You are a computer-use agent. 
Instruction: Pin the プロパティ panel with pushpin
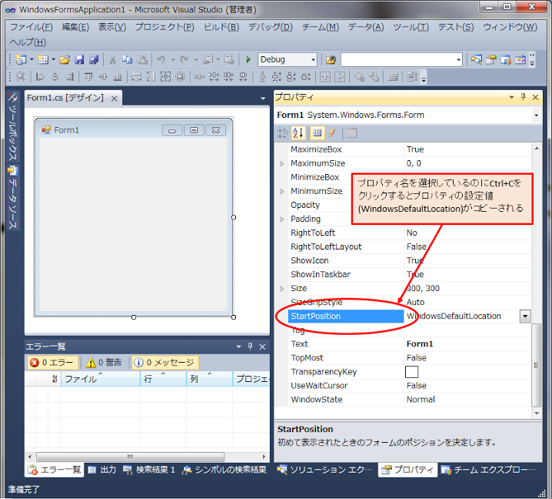[x=523, y=97]
